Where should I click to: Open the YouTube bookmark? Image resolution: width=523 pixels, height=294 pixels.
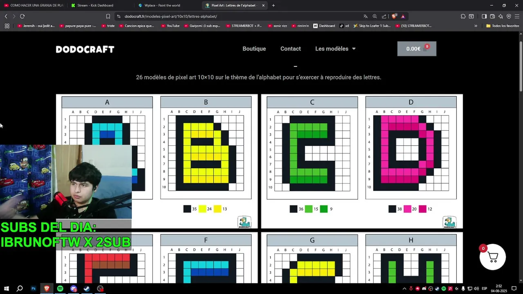click(170, 26)
